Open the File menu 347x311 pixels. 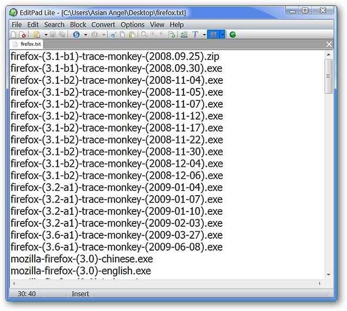tap(17, 24)
